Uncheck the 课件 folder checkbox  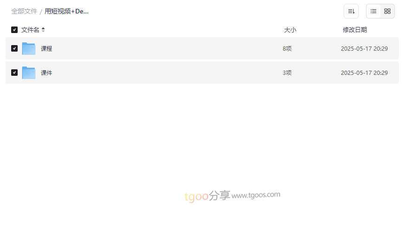[14, 73]
